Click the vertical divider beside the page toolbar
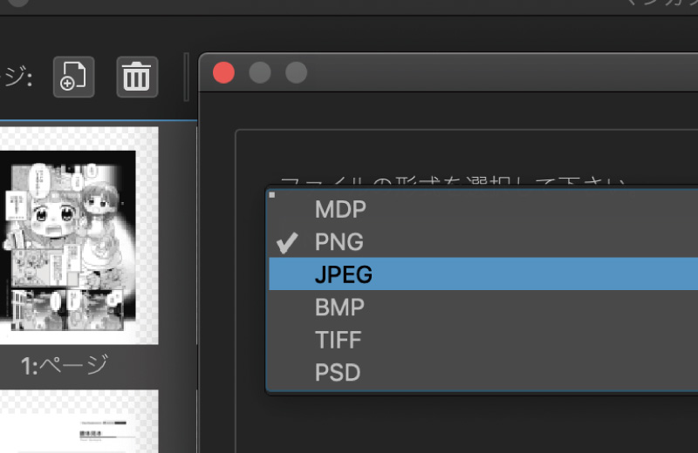This screenshot has width=698, height=453. (x=187, y=77)
